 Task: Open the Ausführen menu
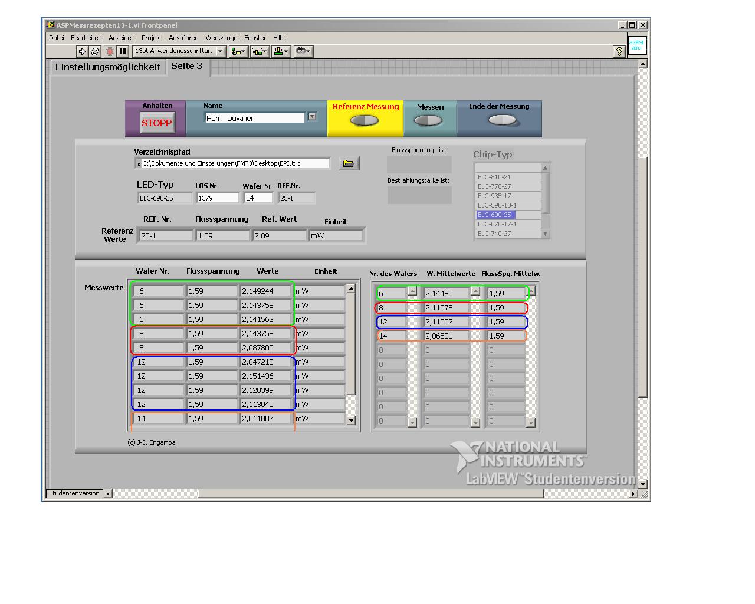[x=183, y=38]
